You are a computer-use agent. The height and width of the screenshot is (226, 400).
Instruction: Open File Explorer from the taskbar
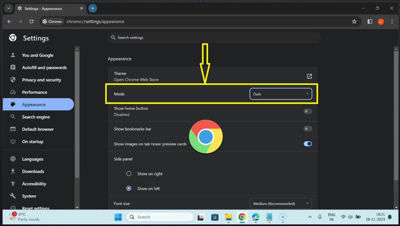[228, 217]
